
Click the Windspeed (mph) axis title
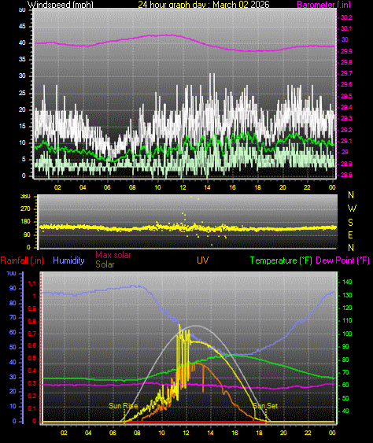pos(60,5)
